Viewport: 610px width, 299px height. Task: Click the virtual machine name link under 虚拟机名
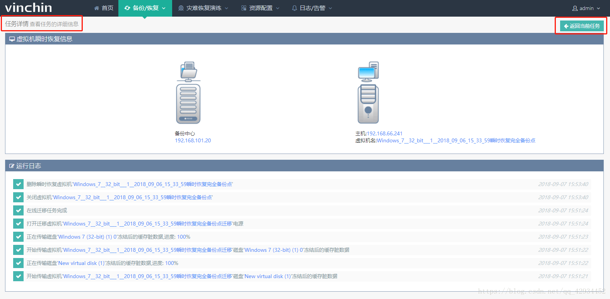pos(456,140)
